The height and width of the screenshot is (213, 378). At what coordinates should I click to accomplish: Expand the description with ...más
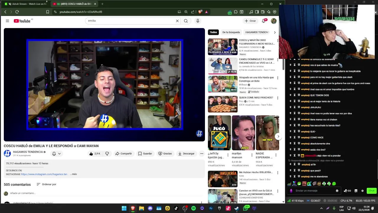[x=74, y=174]
